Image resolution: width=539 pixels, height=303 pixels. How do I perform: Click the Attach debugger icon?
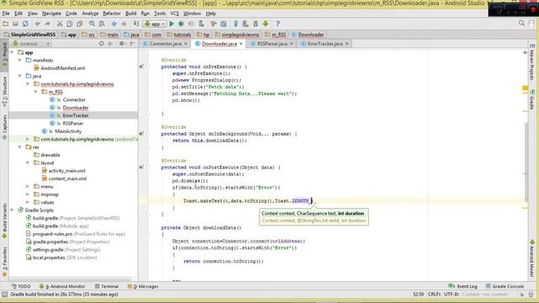point(201,24)
